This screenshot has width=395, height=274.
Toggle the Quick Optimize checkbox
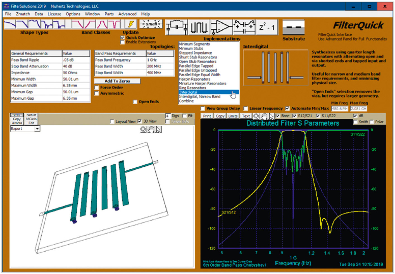pos(122,38)
